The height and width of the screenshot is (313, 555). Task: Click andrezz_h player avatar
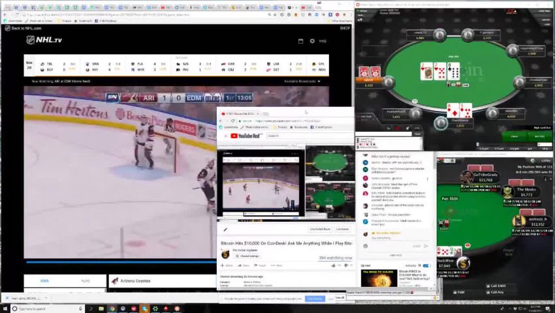(x=518, y=220)
